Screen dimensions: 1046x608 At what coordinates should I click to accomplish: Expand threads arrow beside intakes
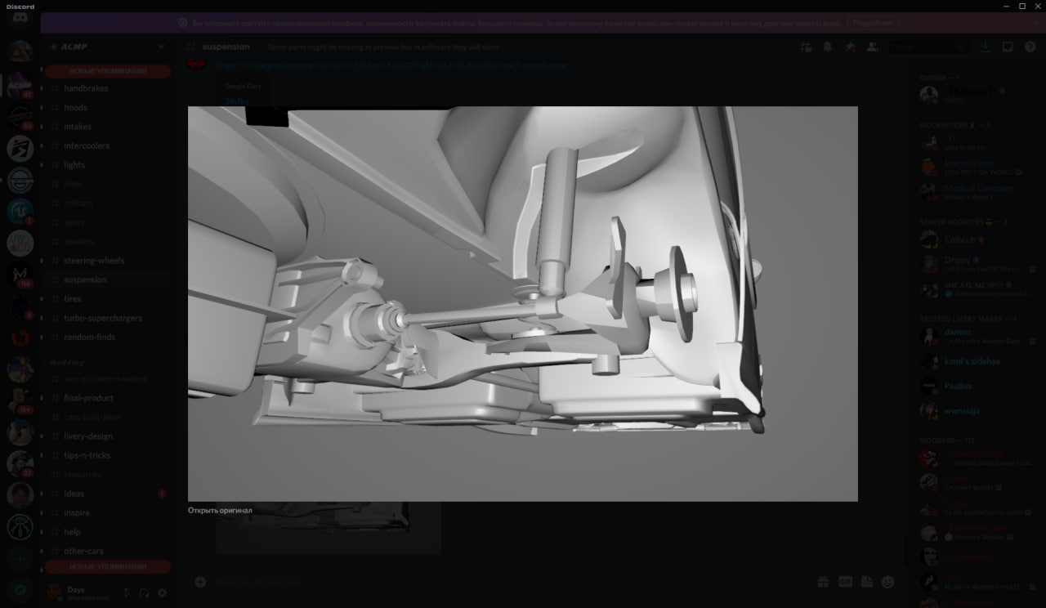point(42,127)
